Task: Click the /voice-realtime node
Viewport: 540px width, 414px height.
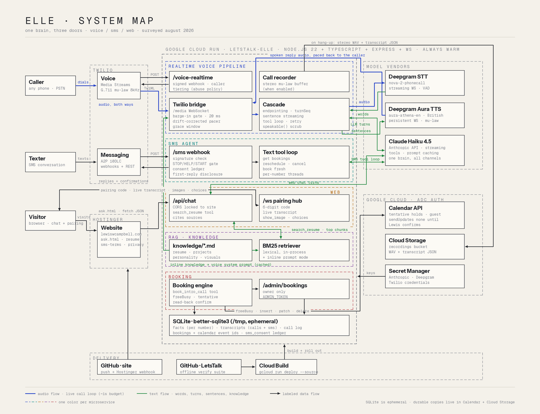Action: coord(211,82)
